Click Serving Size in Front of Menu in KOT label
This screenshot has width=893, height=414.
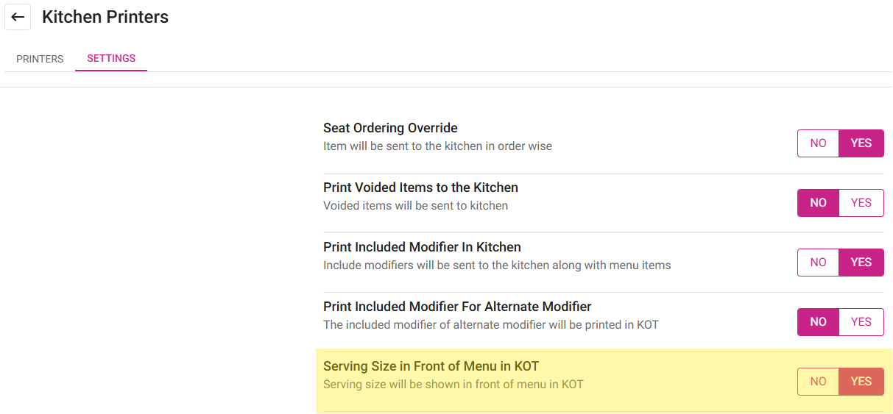436,366
